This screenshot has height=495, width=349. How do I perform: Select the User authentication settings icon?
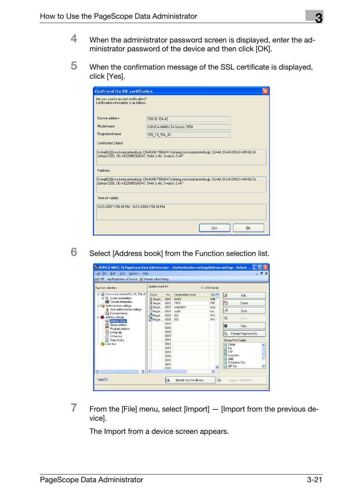pos(107,310)
